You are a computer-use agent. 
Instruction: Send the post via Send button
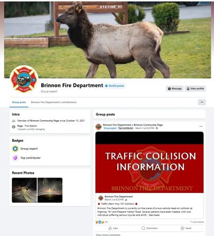[x=186, y=228]
